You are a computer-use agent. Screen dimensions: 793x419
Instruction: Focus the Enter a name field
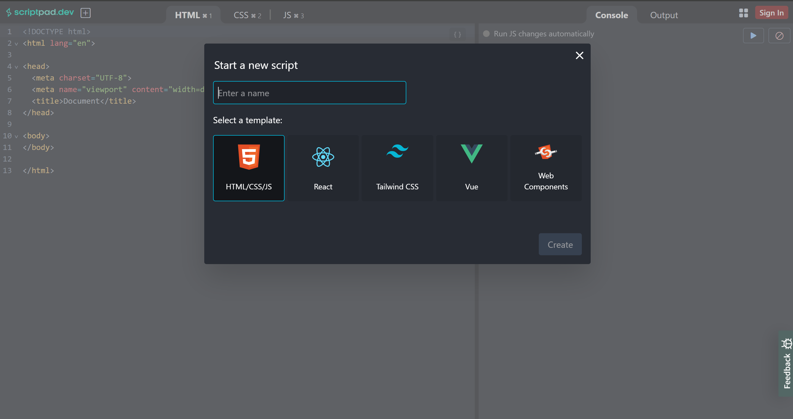[309, 93]
